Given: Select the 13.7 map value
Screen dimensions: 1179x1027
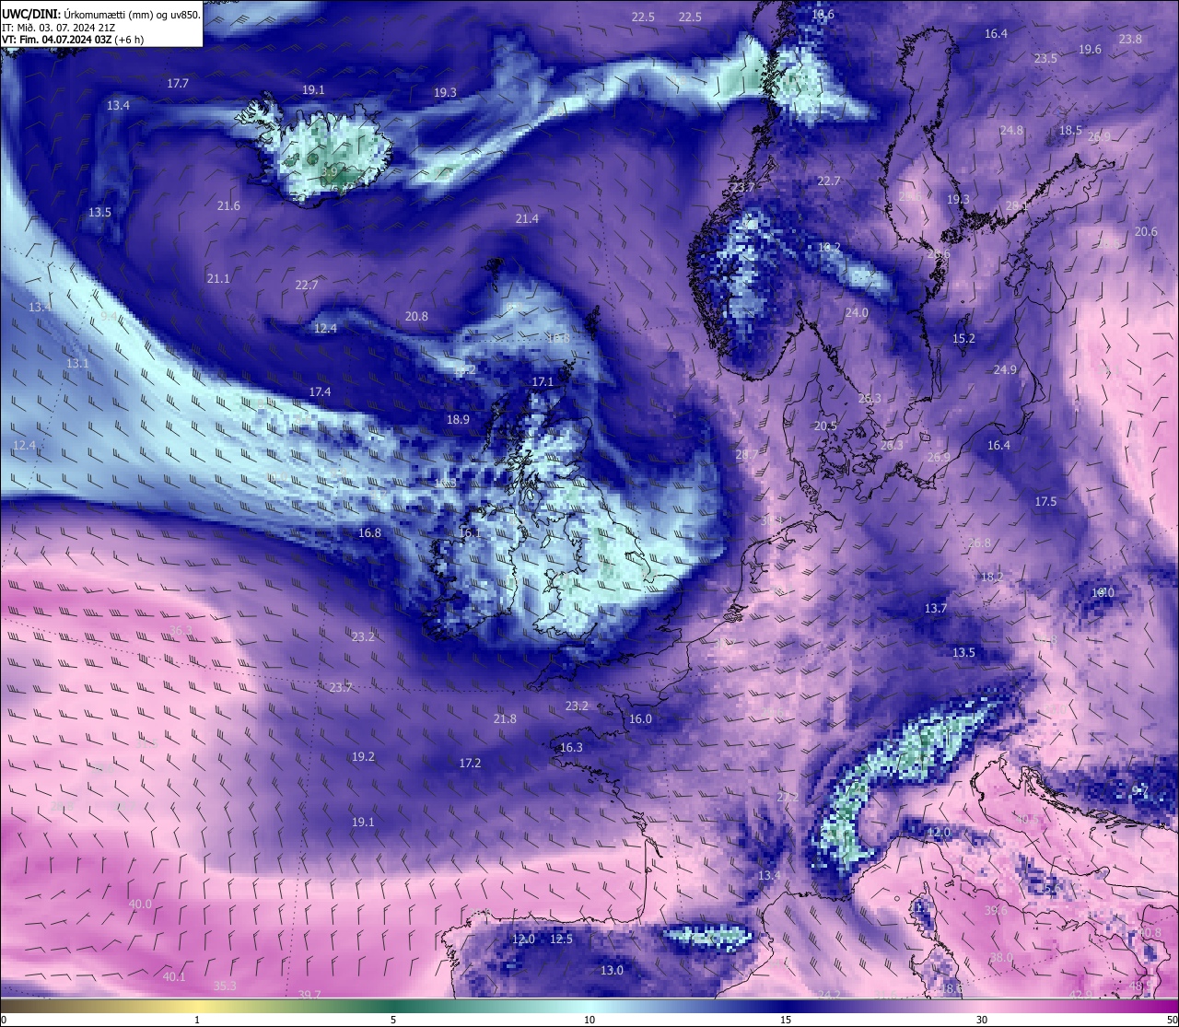Looking at the screenshot, I should point(935,609).
